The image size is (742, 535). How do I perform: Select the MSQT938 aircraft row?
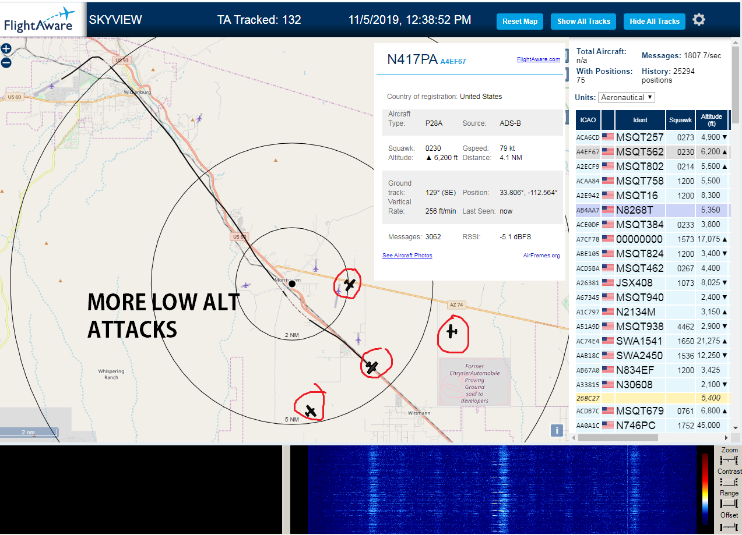tap(652, 327)
